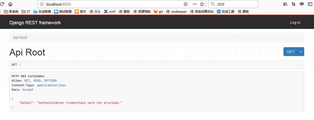Image resolution: width=314 pixels, height=120 pixels.
Task: Open the 资源导航 bookmark
Action: [142, 11]
